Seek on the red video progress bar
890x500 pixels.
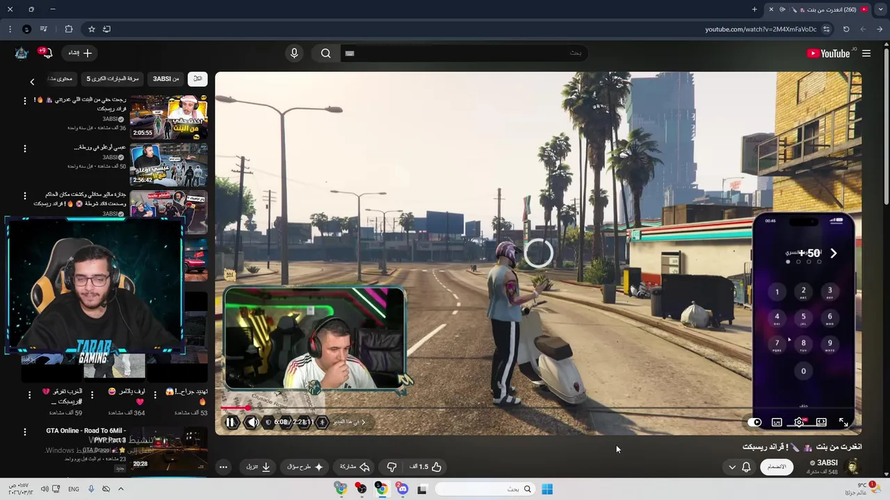(x=538, y=408)
